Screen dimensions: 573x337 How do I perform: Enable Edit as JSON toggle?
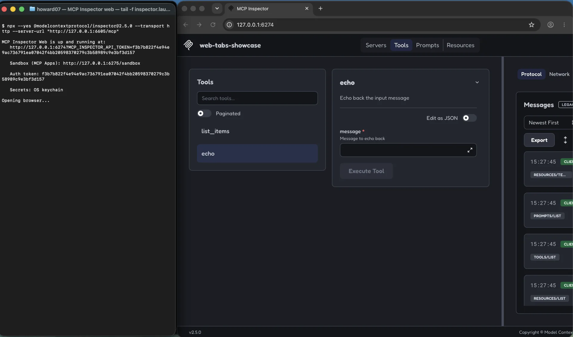click(x=469, y=118)
